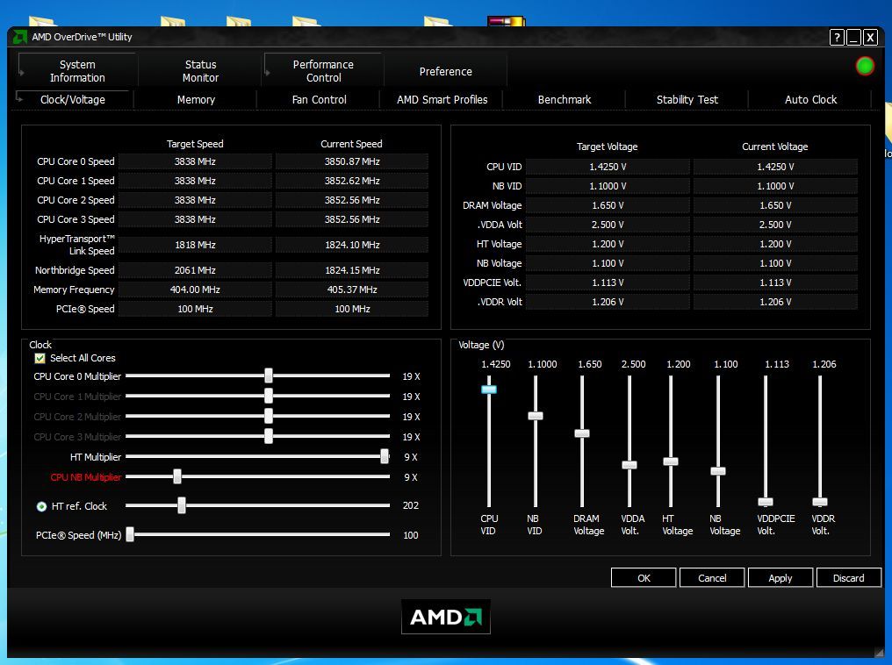Open AMD Smart Profiles
Image resolution: width=892 pixels, height=665 pixels.
442,99
